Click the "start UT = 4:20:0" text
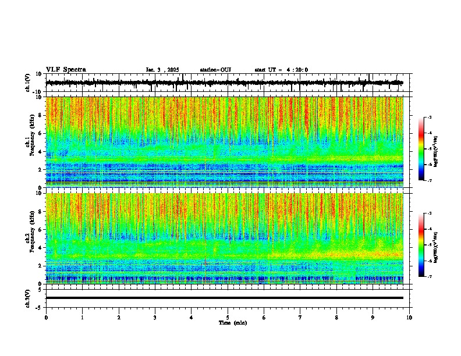 tap(281, 70)
